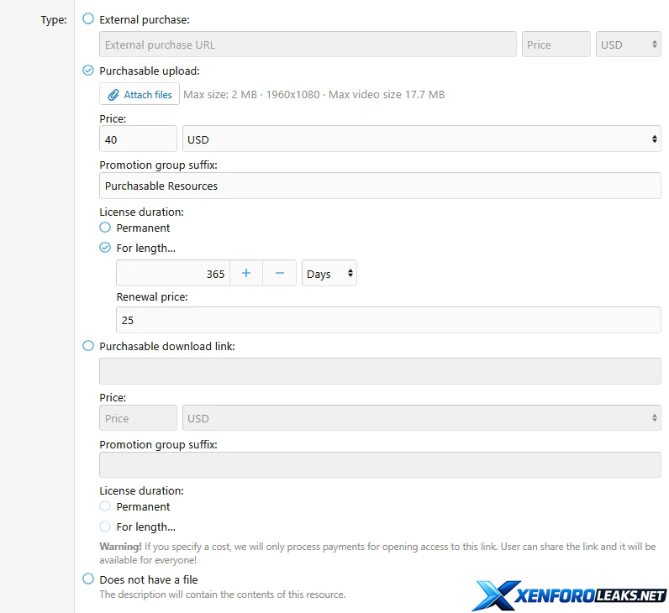Select the External purchase radio option
The width and height of the screenshot is (669, 613).
point(88,18)
